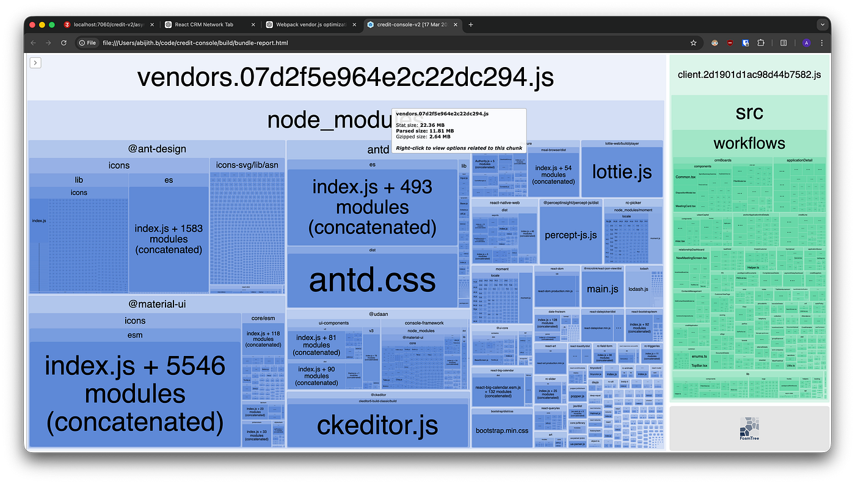Image resolution: width=855 pixels, height=484 pixels.
Task: Click the rc-picker group header
Action: pos(633,202)
